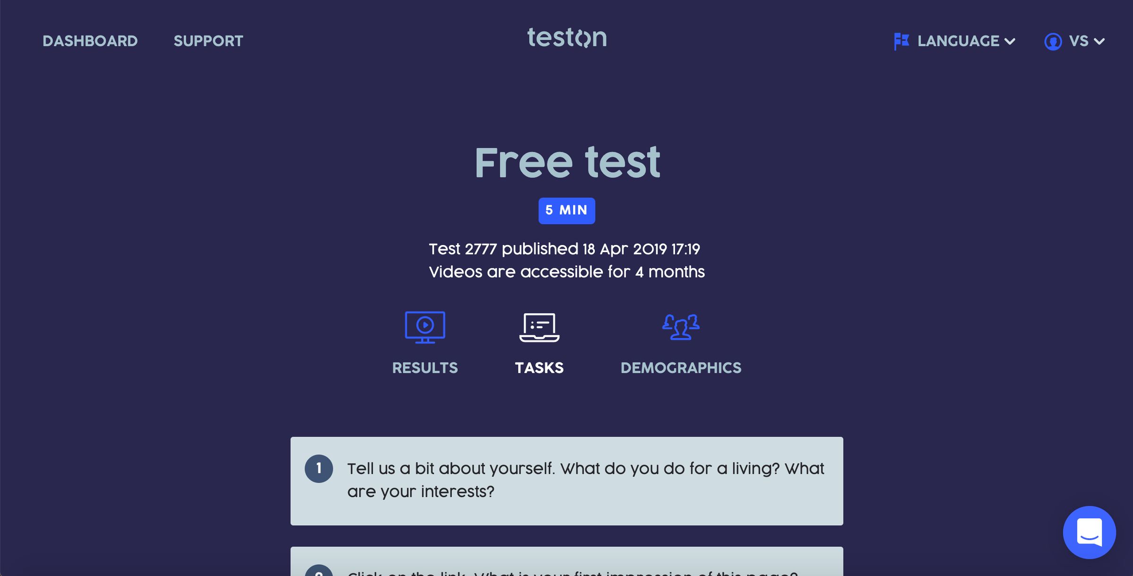Expand the Language dropdown
The height and width of the screenshot is (576, 1133).
click(956, 42)
